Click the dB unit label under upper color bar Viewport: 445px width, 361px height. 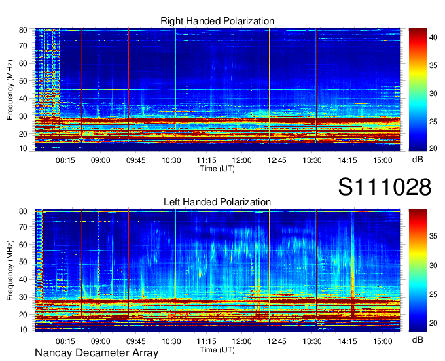click(418, 160)
